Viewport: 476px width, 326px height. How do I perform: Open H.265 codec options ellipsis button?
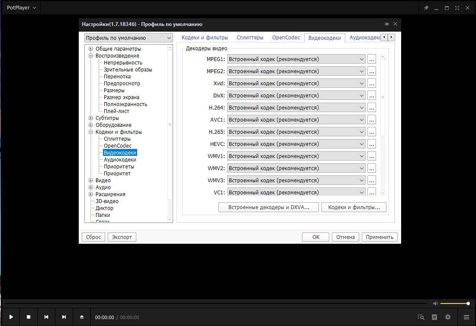(x=372, y=132)
